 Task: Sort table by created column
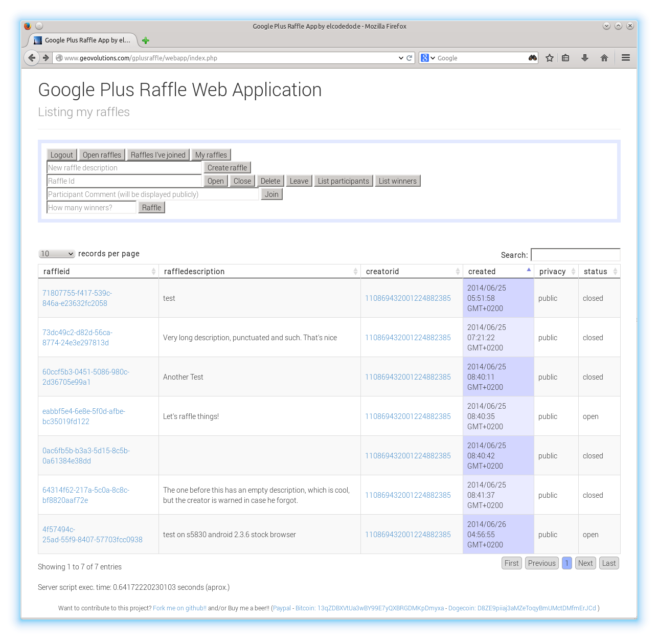pos(498,271)
